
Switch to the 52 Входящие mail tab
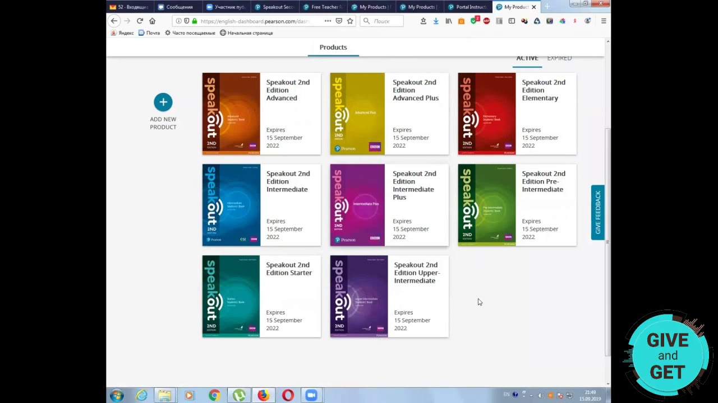[x=130, y=7]
